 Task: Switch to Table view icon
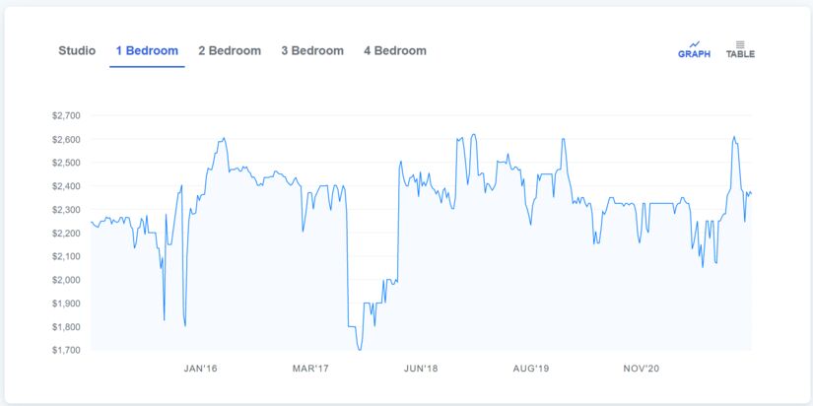coord(740,49)
